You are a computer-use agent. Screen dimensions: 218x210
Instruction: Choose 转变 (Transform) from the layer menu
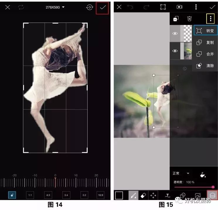pos(206,30)
